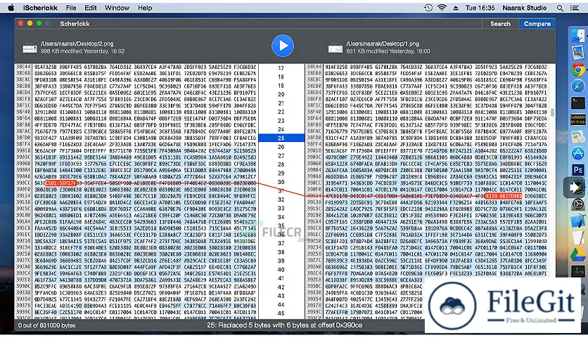Screen dimensions: 588x340
Task: Click the Scherlokk arrow icon in Dock
Action: (x=575, y=188)
